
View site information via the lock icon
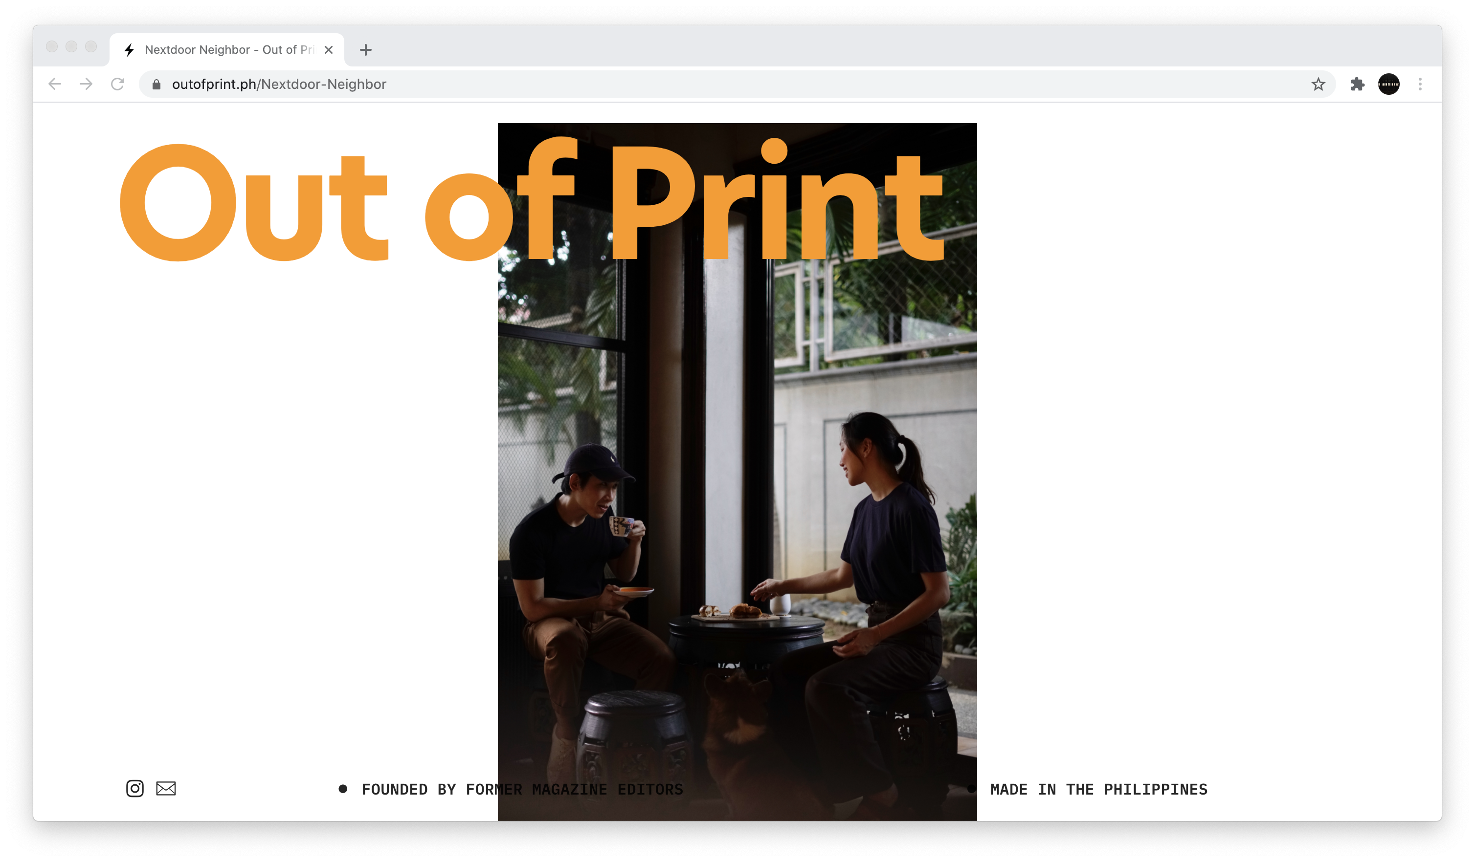pos(156,85)
